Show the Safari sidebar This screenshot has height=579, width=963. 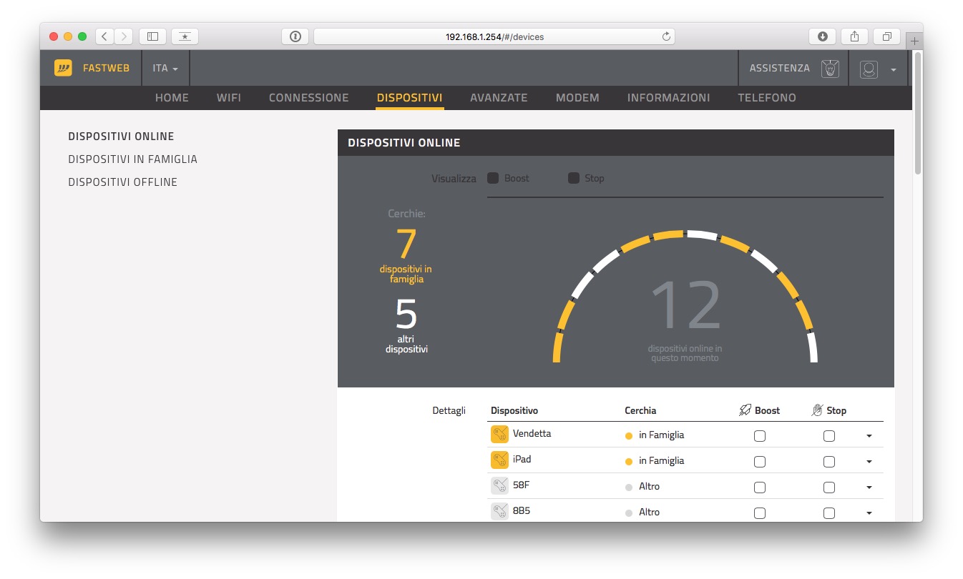[152, 36]
